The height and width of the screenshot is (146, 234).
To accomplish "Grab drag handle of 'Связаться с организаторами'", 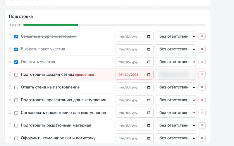I will [x=10, y=36].
